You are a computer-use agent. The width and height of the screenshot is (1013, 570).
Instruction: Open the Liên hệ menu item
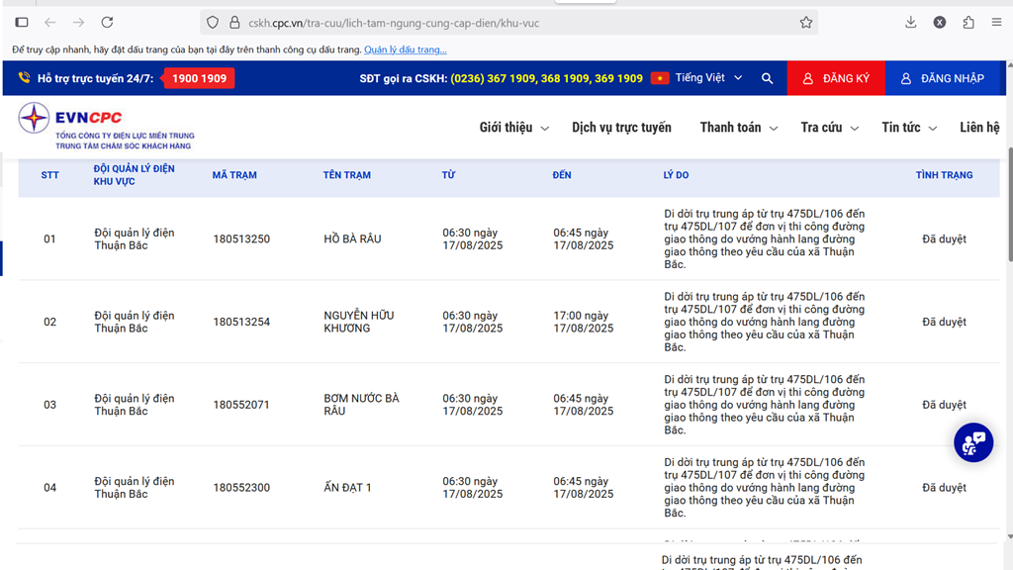979,128
